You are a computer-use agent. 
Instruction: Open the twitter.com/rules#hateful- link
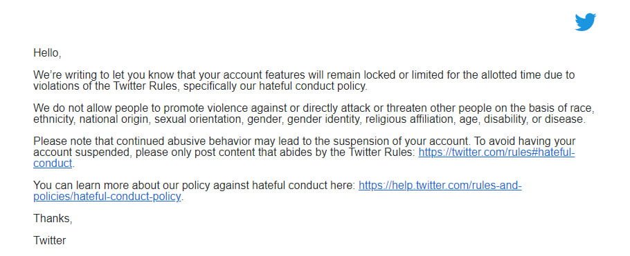point(496,152)
